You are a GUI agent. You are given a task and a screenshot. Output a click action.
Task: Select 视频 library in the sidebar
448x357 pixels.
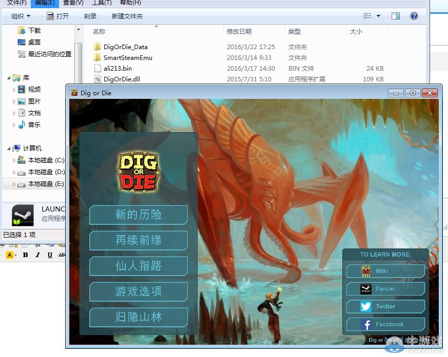(x=34, y=90)
